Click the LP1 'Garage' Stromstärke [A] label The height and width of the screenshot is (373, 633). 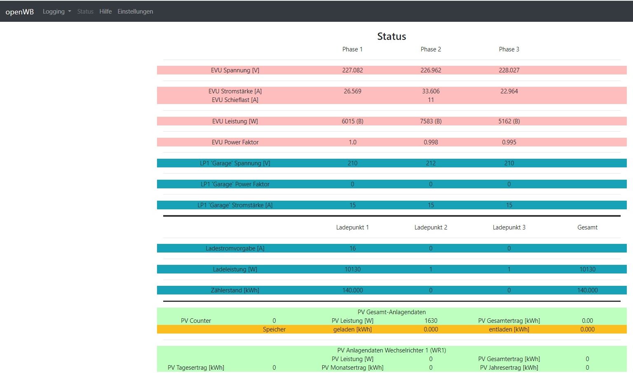(235, 205)
